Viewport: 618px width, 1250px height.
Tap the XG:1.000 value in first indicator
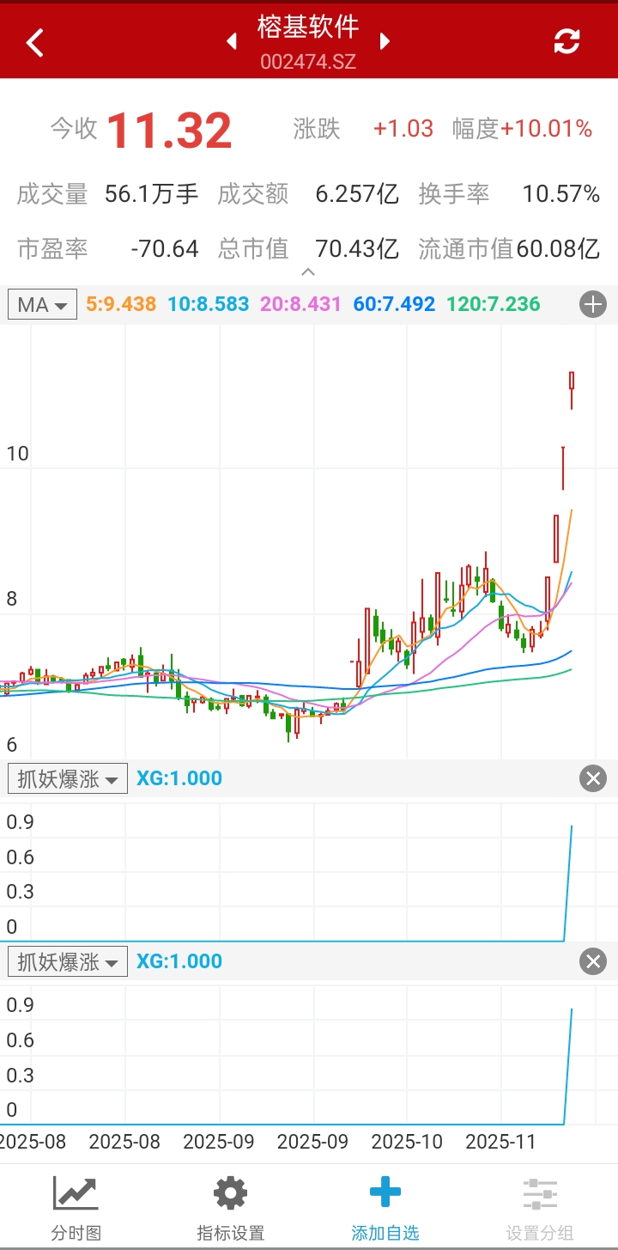[x=179, y=779]
